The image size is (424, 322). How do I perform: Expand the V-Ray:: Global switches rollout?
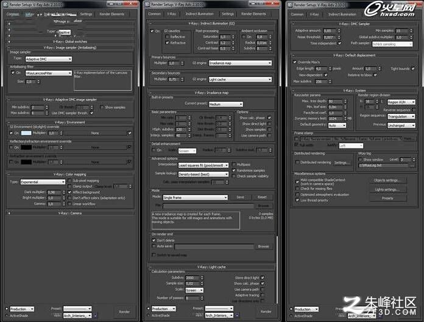pyautogui.click(x=70, y=41)
